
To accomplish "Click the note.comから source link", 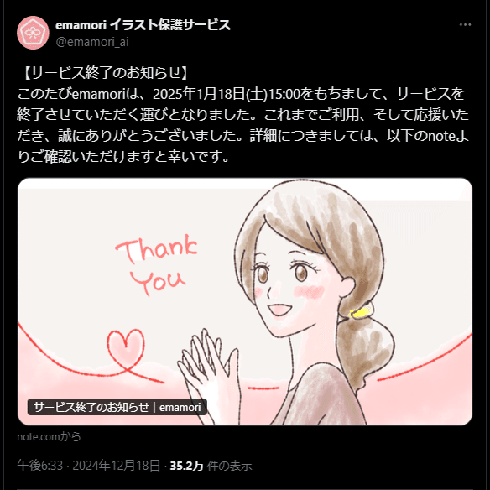I will [x=49, y=436].
